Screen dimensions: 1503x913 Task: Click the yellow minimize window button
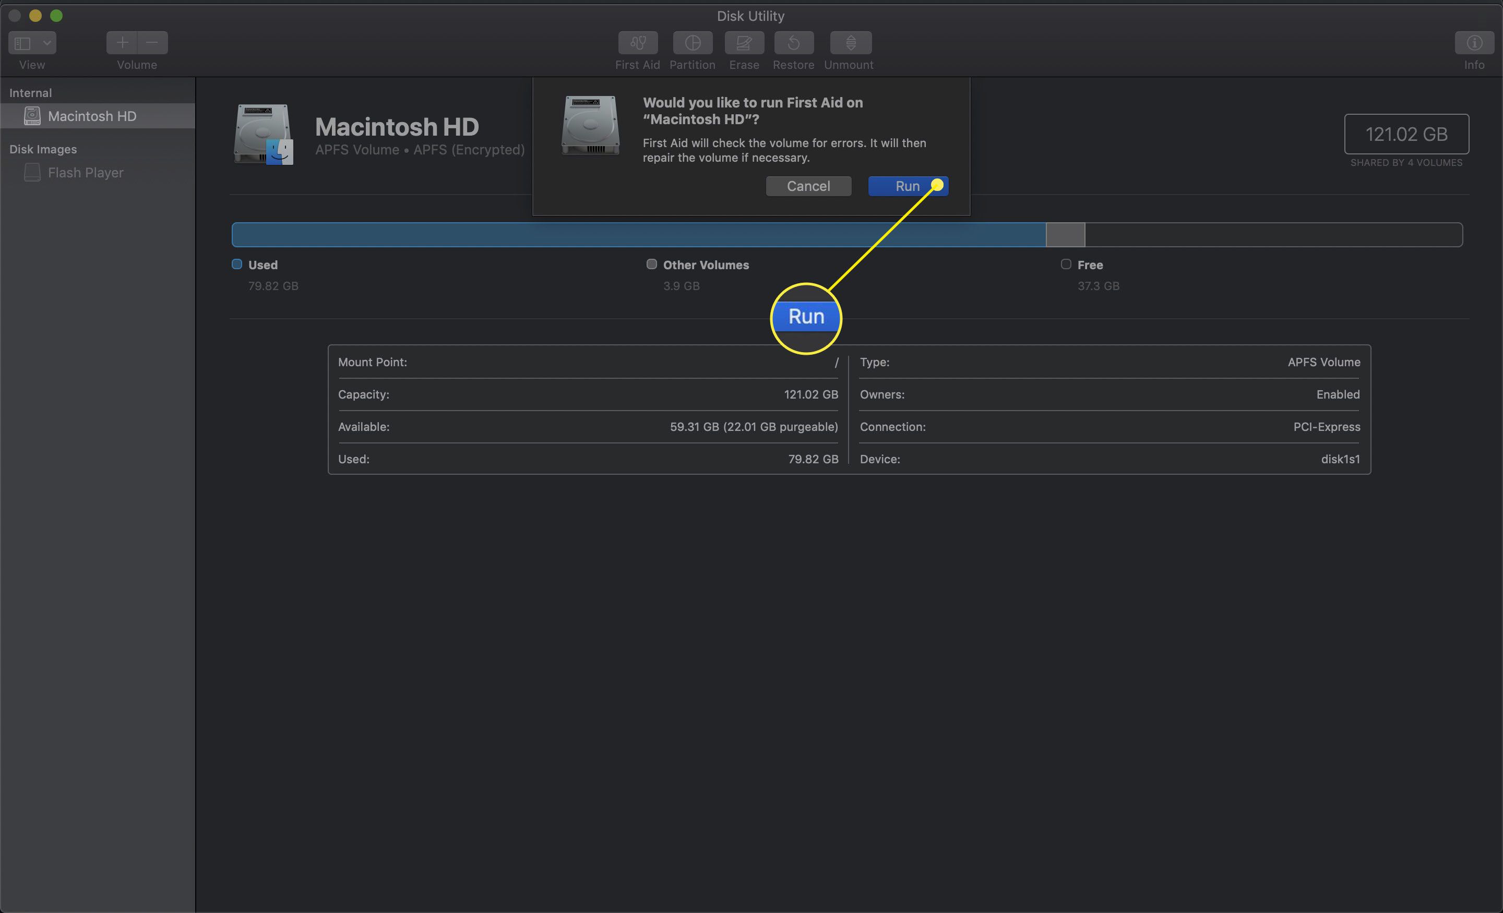tap(35, 15)
